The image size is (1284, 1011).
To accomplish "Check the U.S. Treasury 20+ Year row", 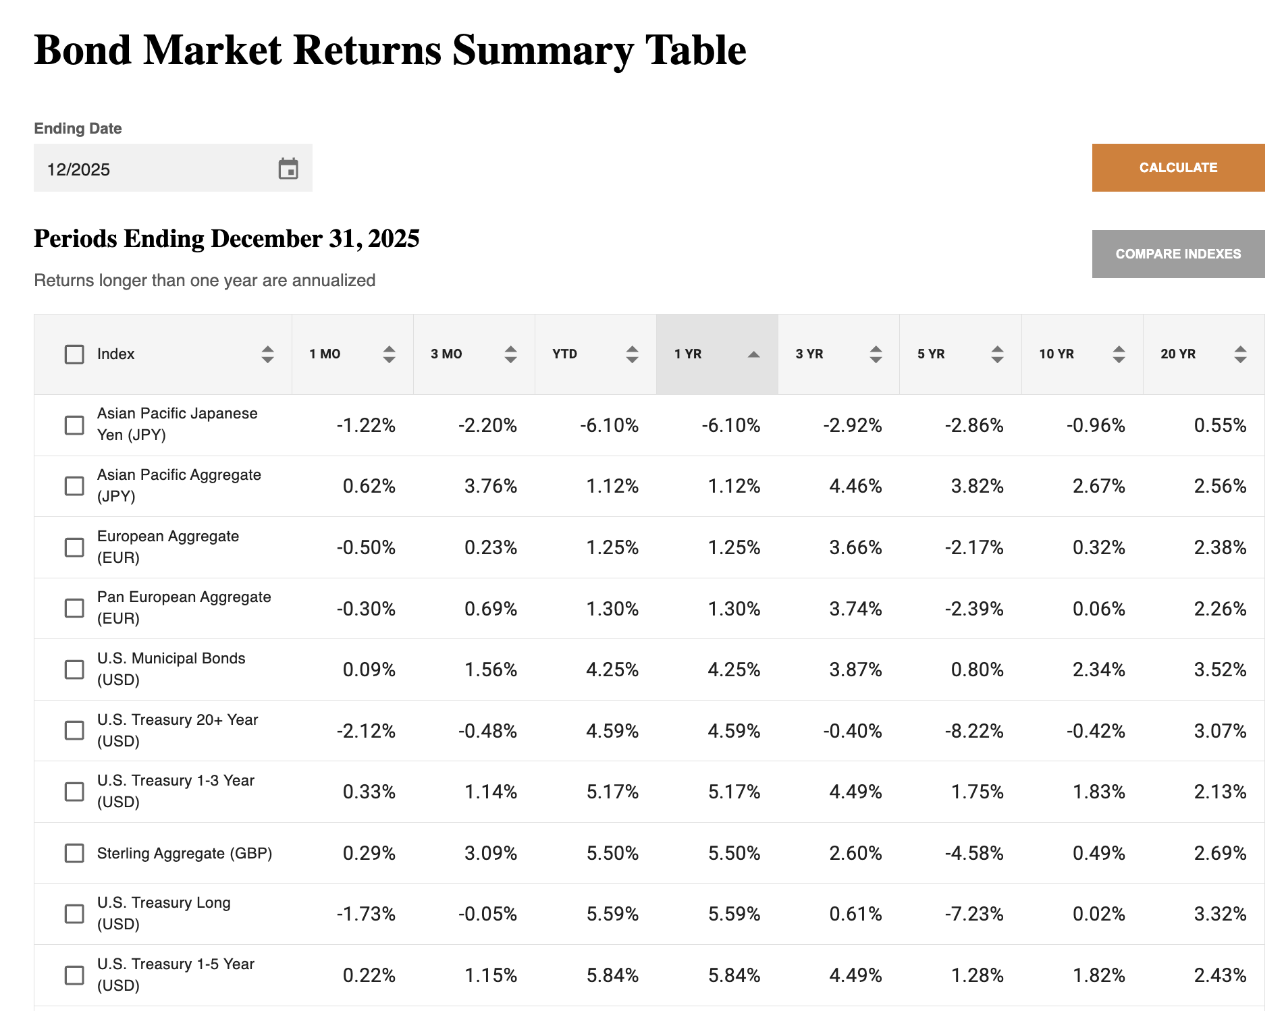I will point(74,730).
